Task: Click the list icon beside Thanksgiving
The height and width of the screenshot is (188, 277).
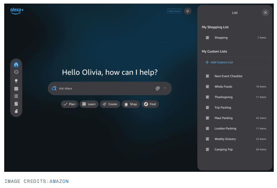Action: point(207,97)
